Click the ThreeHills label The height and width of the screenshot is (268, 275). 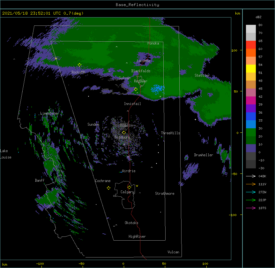(x=170, y=133)
